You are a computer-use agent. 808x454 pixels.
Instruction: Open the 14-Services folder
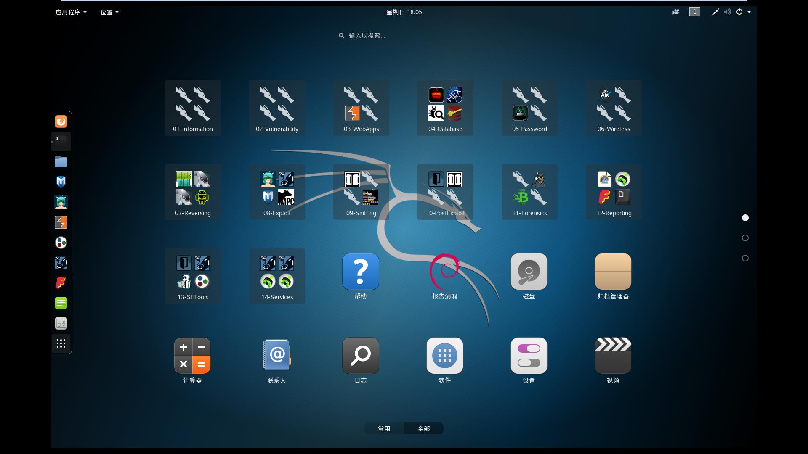pos(277,276)
